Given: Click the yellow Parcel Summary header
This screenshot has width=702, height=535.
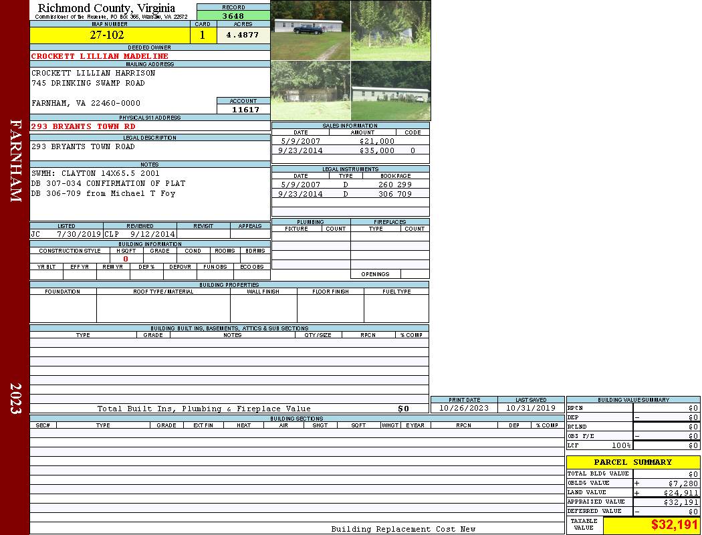Looking at the screenshot, I should (632, 462).
